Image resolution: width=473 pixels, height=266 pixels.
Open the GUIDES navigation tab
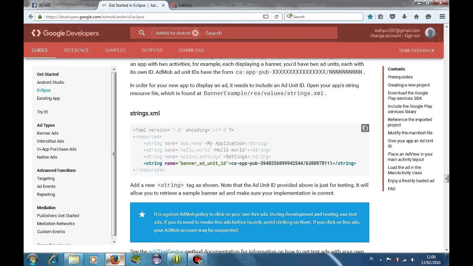40,50
